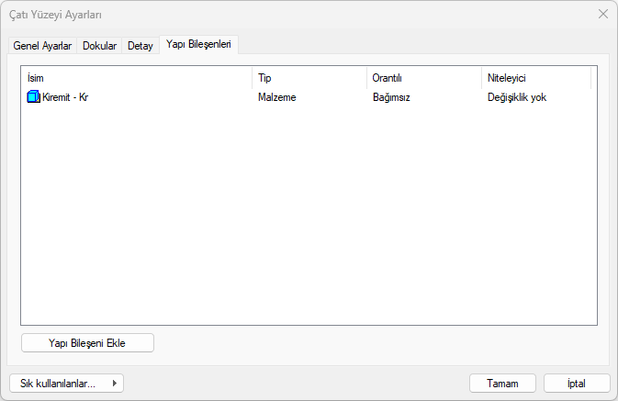Click the Malzeme type cell

275,96
